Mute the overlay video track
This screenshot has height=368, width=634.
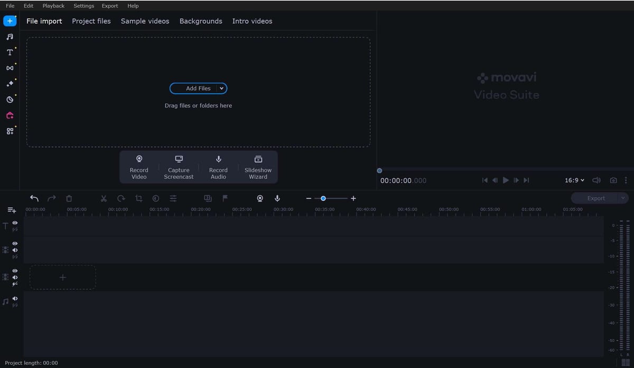click(15, 250)
